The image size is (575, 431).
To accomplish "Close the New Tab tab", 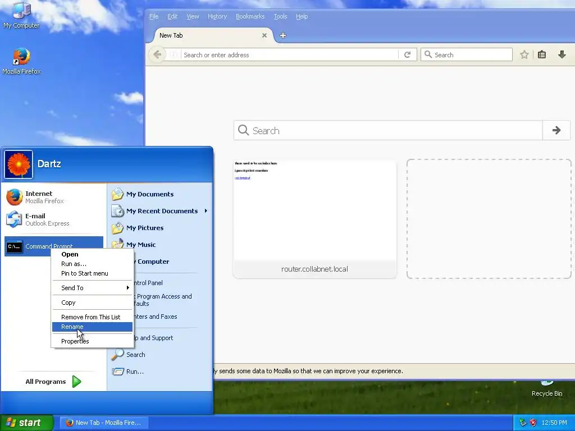I will [x=264, y=35].
